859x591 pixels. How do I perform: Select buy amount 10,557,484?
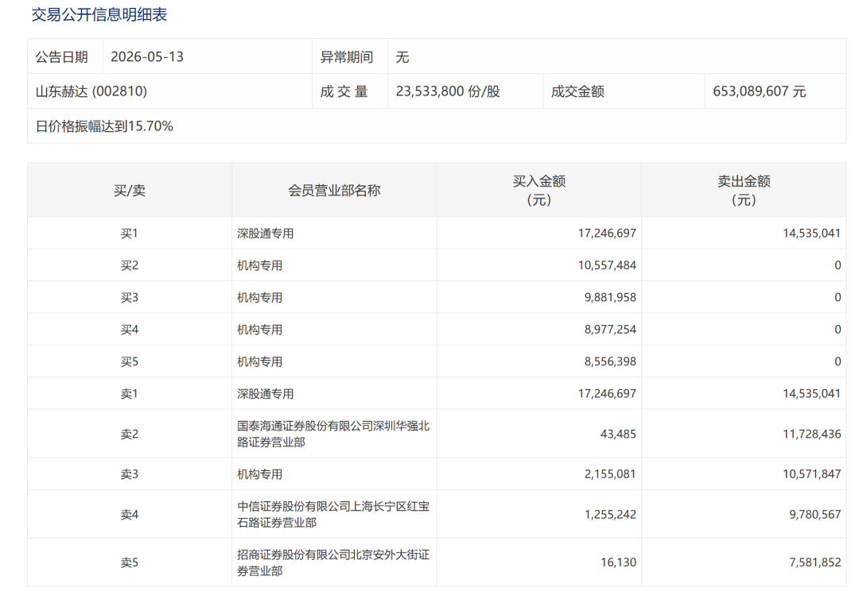tap(607, 265)
